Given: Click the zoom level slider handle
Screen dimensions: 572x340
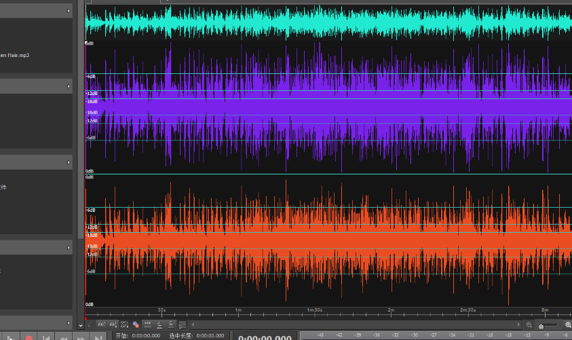Looking at the screenshot, I should (541, 326).
